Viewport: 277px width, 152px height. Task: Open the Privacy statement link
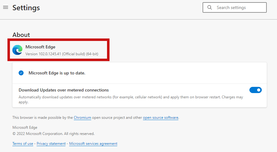point(51,144)
